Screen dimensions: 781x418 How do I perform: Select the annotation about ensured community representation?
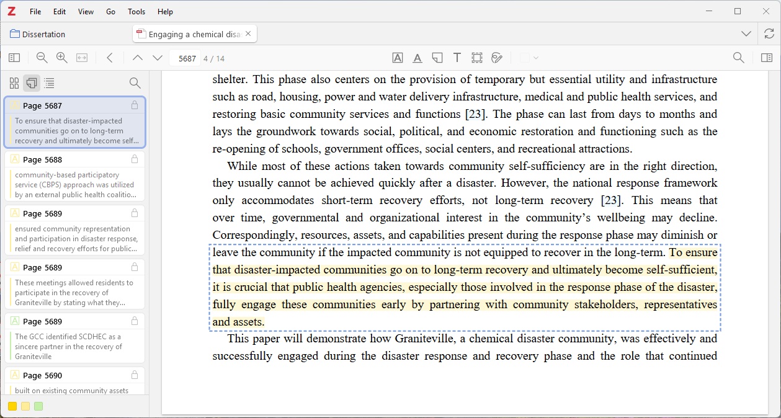tap(74, 230)
